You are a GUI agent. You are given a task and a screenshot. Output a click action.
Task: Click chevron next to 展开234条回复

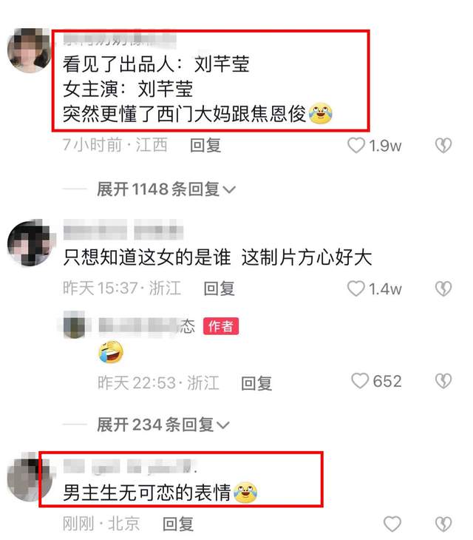[223, 425]
